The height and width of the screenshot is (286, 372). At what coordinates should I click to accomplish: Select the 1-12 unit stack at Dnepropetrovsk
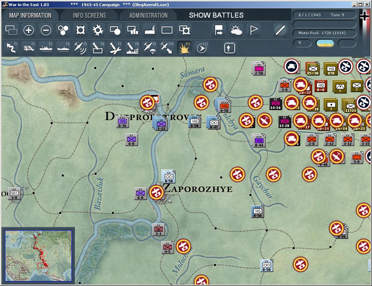tap(161, 124)
